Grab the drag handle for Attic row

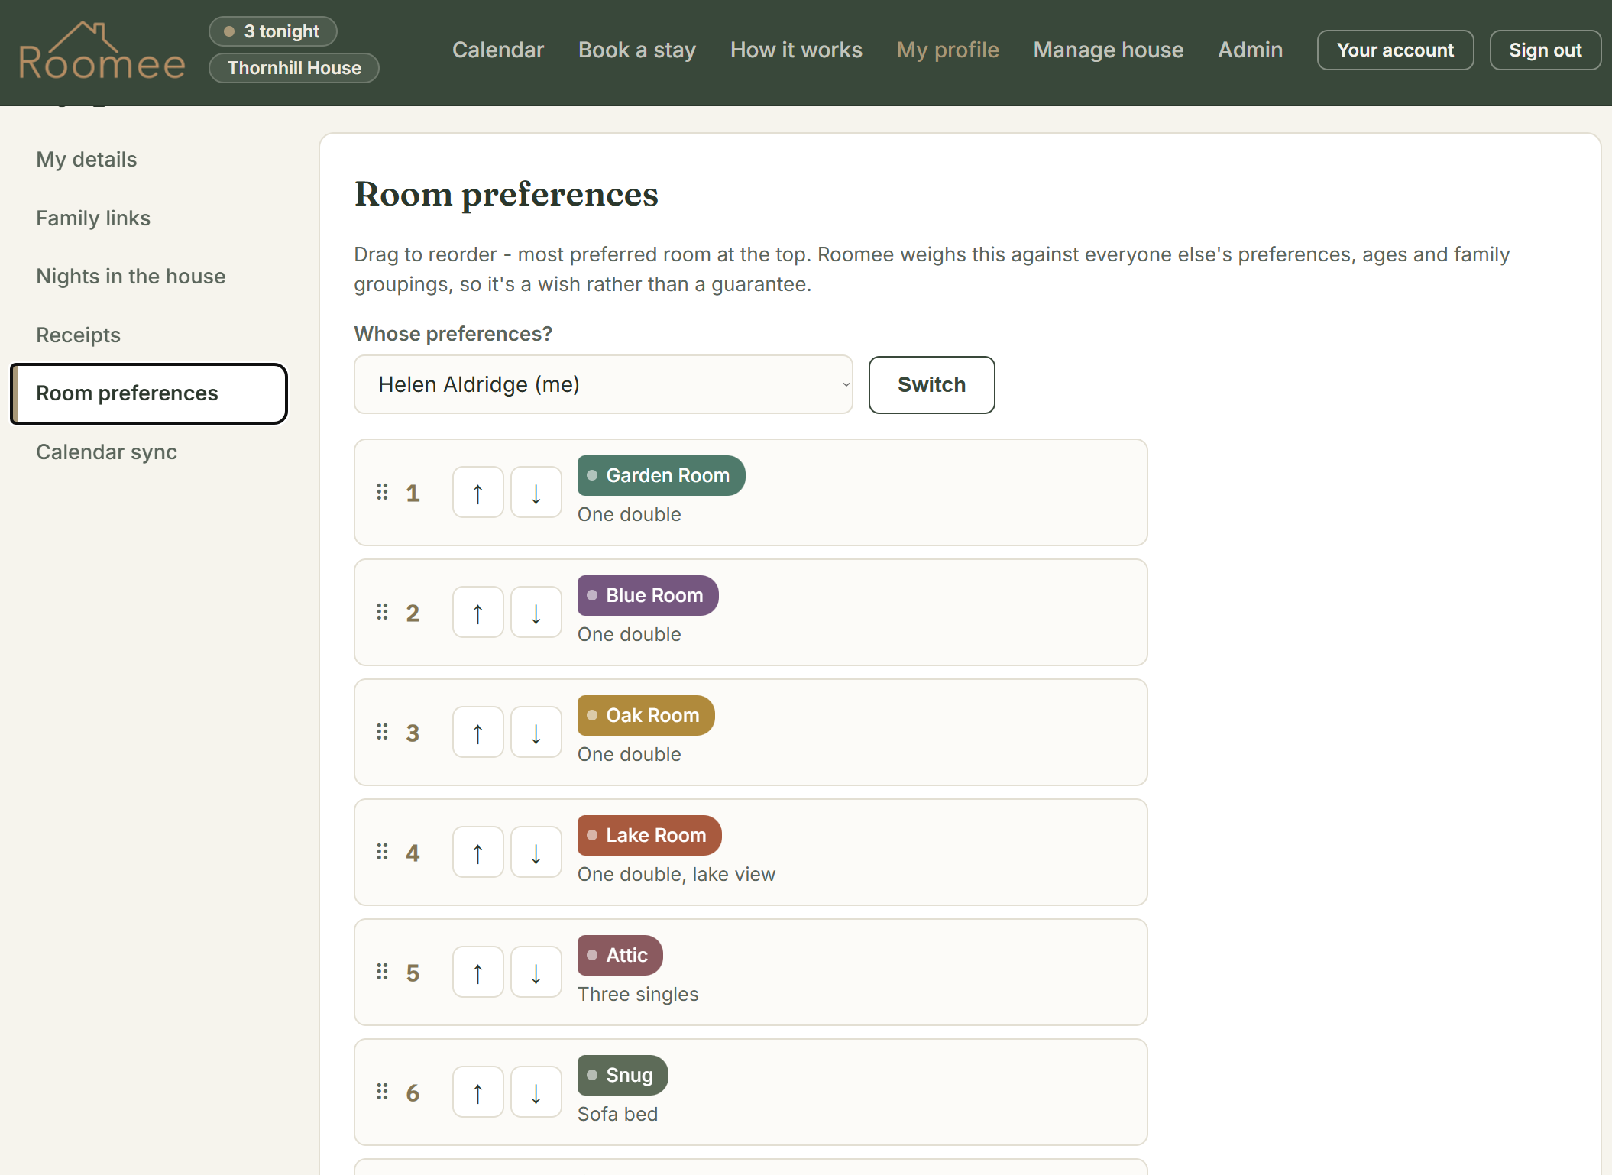point(382,972)
